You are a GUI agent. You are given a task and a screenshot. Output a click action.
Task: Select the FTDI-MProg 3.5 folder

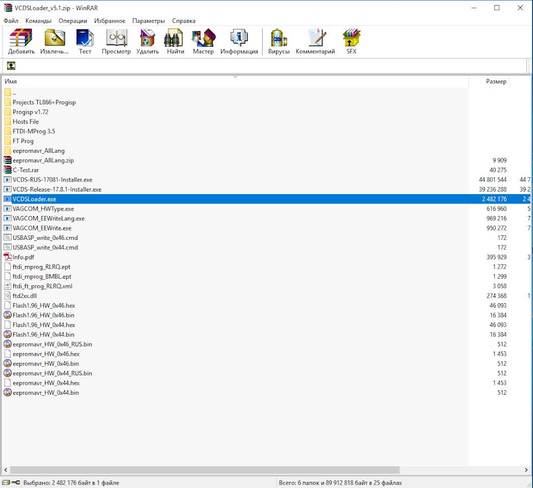pos(34,131)
